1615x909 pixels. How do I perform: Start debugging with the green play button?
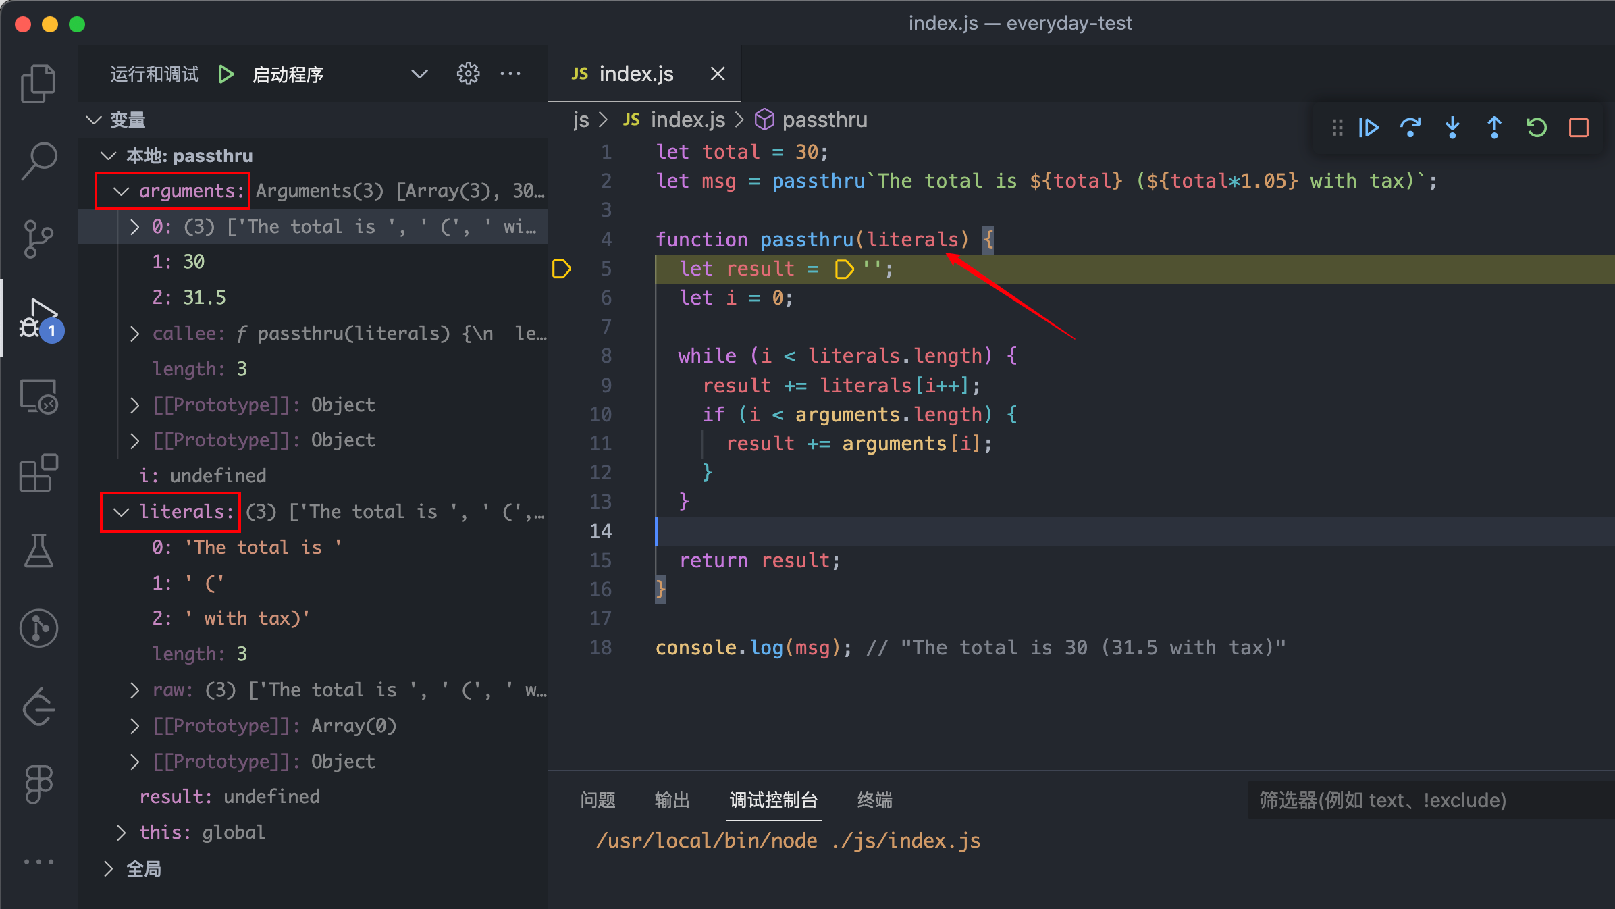pyautogui.click(x=226, y=74)
